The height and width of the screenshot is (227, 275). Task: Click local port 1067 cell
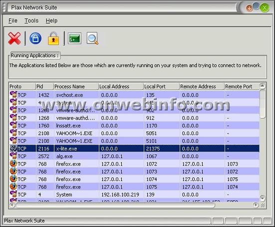pyautogui.click(x=152, y=156)
